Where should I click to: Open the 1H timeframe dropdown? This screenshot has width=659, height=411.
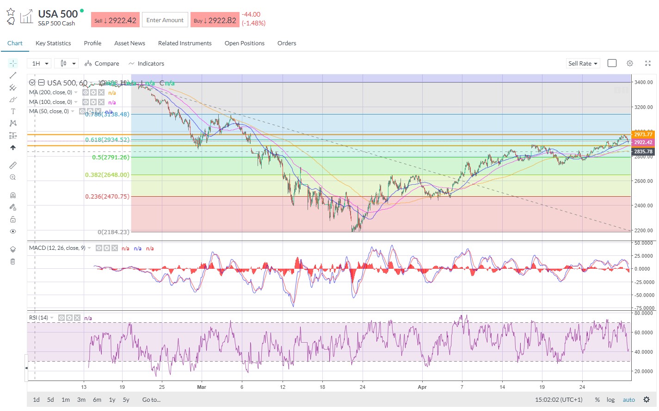[39, 64]
